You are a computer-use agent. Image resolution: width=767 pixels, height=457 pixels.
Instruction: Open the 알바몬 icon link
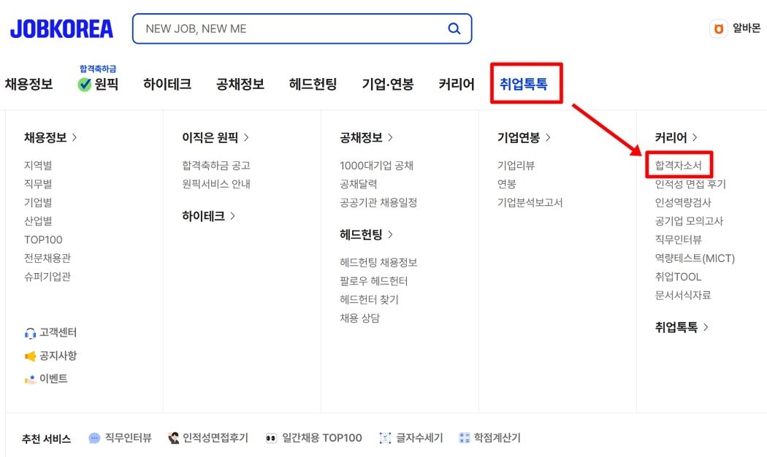pos(719,29)
